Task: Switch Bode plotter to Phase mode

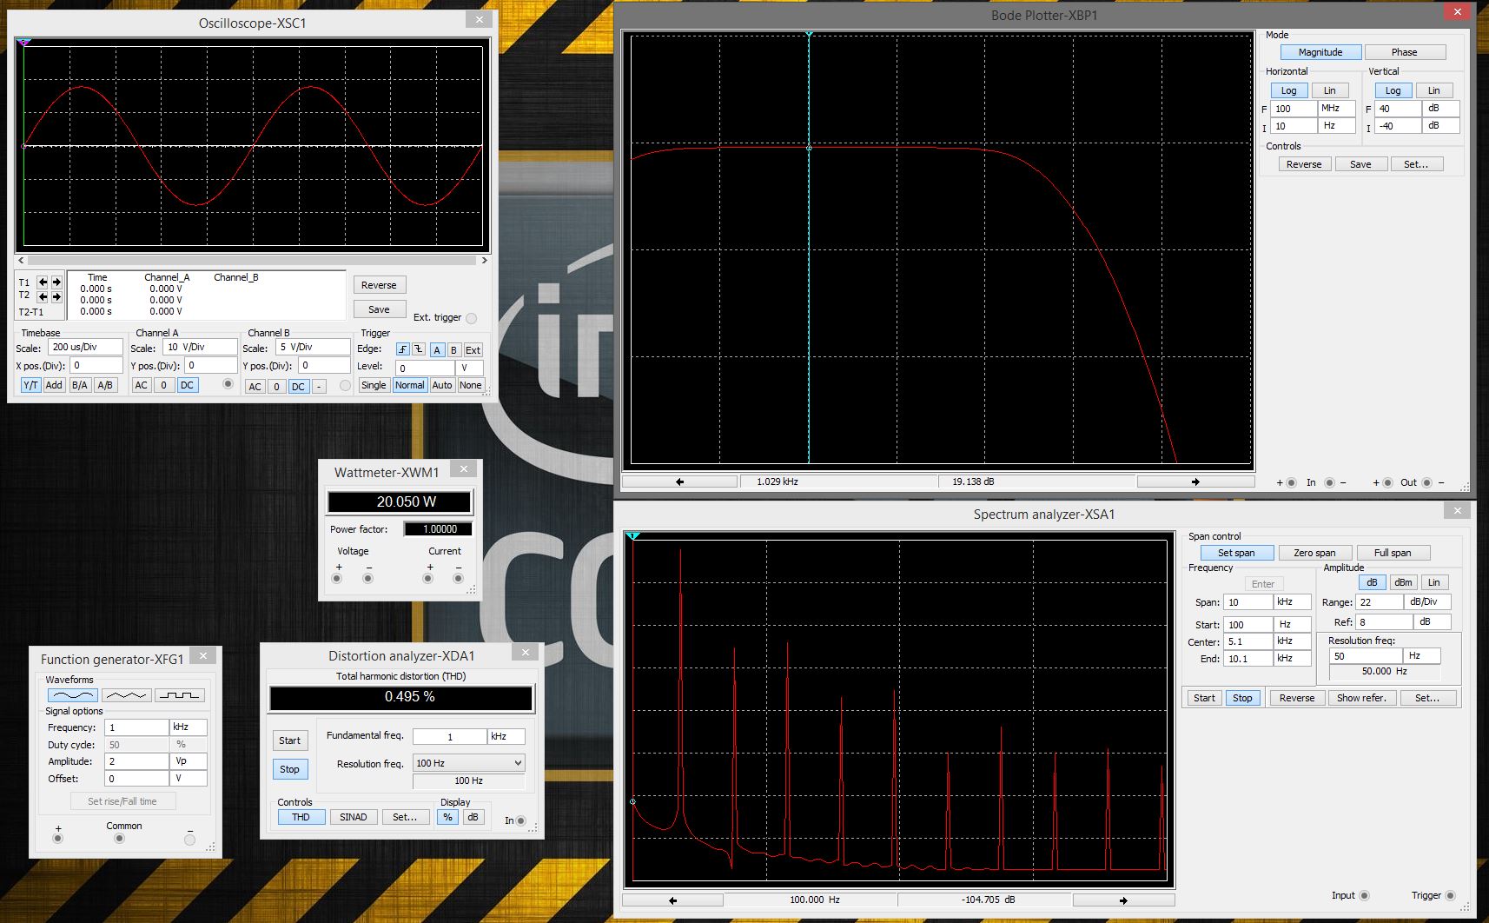Action: 1405,52
